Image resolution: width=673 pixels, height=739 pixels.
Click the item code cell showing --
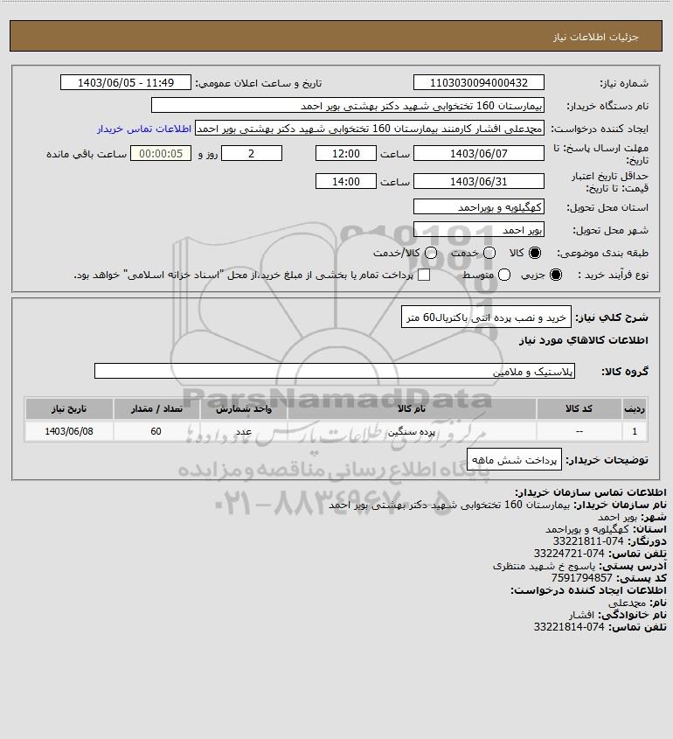[x=579, y=431]
